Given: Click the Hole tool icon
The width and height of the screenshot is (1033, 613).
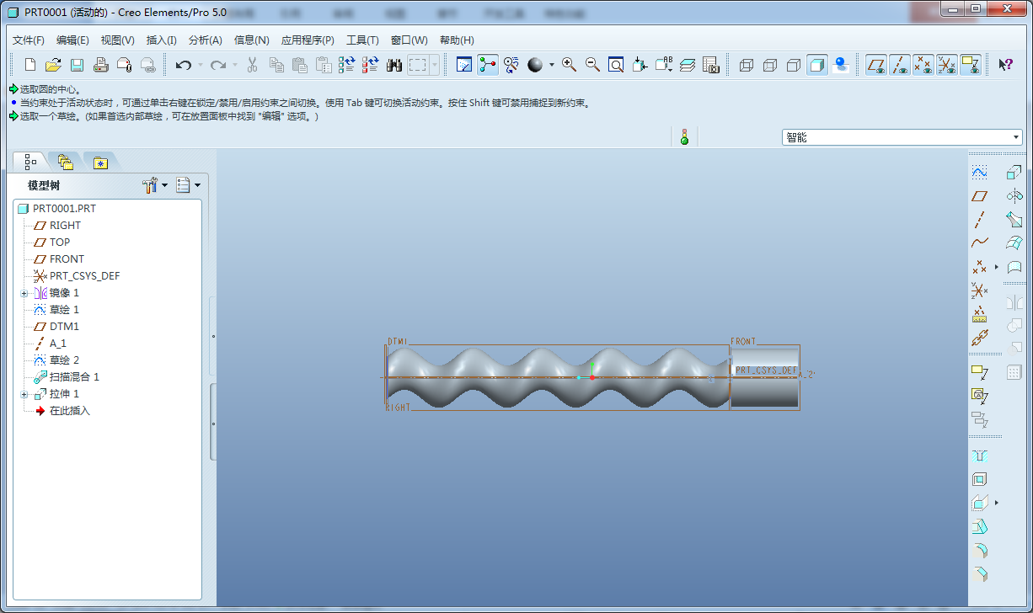Looking at the screenshot, I should pos(979,456).
